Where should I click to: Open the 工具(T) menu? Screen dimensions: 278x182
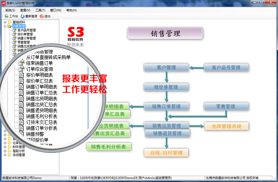(x=40, y=10)
